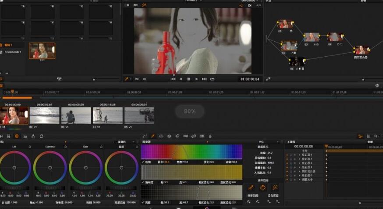This screenshot has height=209, width=383.
Task: Switch viewer to split-screen grid icon
Action: [x=135, y=5]
